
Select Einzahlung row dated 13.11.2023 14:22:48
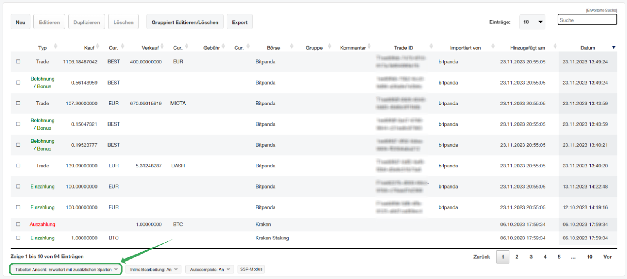click(18, 186)
